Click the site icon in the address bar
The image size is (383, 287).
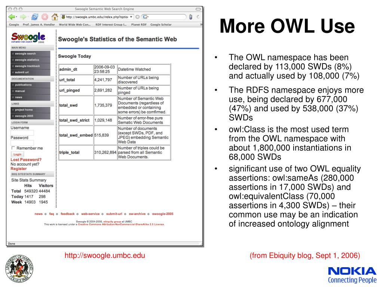[x=63, y=17]
